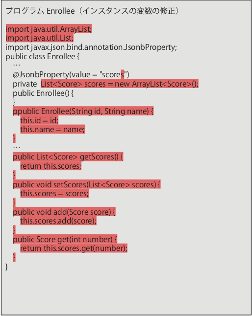Click the title text プログラム Enrollee
The width and height of the screenshot is (252, 316).
(x=40, y=11)
